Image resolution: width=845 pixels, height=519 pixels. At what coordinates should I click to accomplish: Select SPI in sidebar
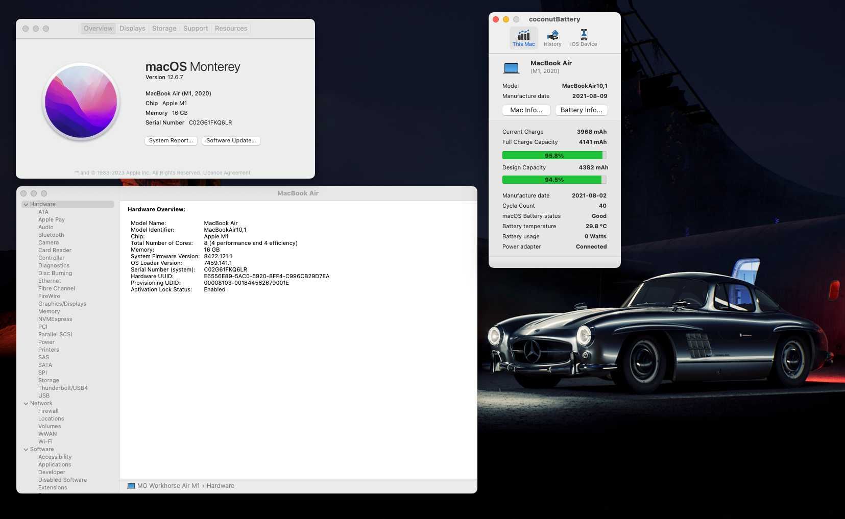(x=42, y=373)
